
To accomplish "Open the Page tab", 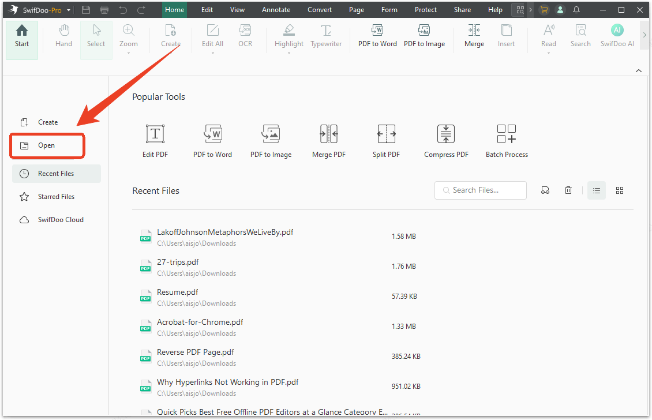I will pos(357,10).
